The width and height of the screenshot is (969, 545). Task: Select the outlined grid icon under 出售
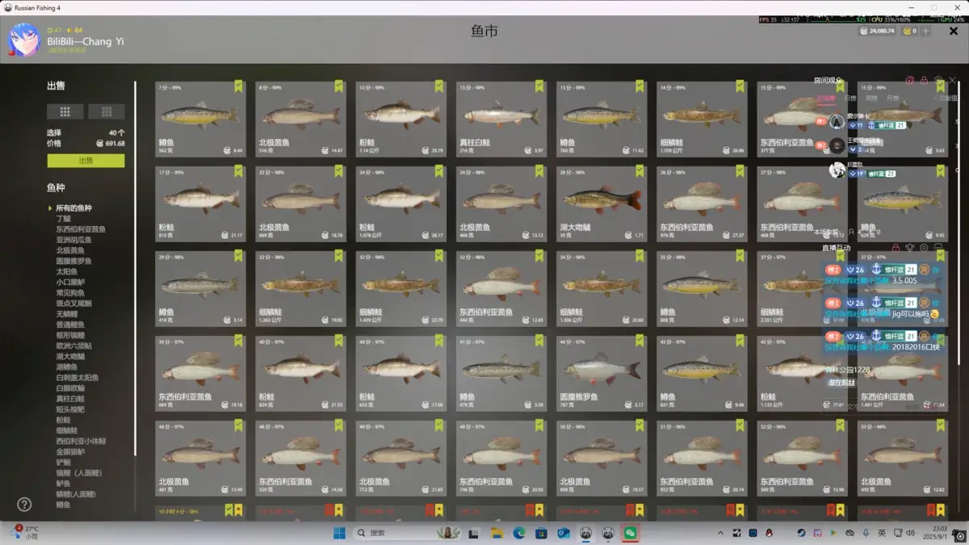click(x=107, y=111)
